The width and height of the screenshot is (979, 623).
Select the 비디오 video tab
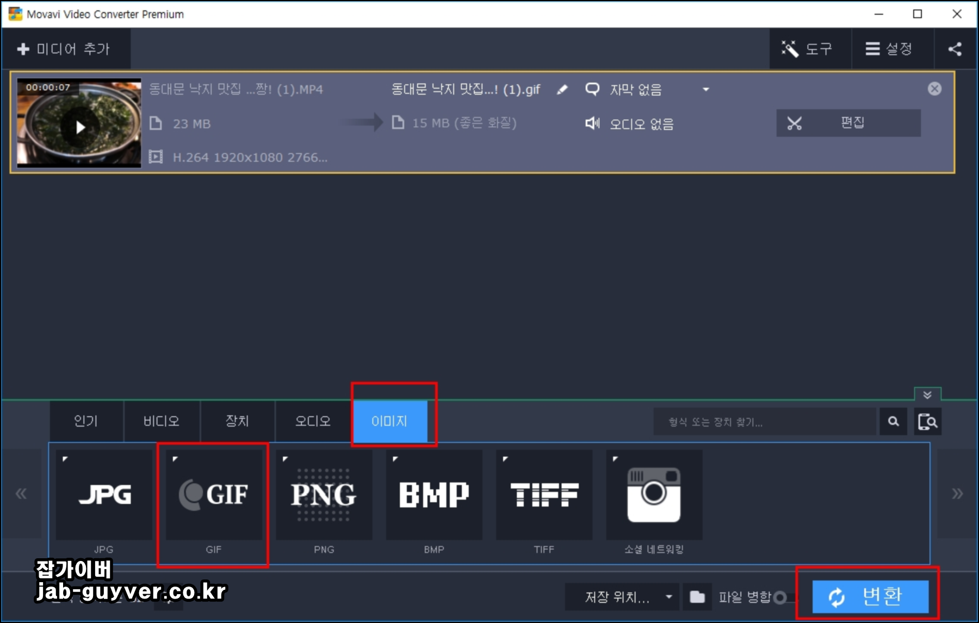[161, 421]
